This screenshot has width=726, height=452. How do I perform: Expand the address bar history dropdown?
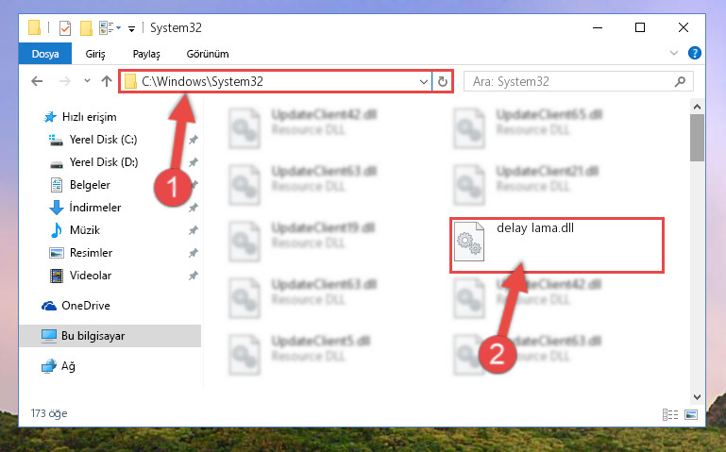pyautogui.click(x=423, y=82)
